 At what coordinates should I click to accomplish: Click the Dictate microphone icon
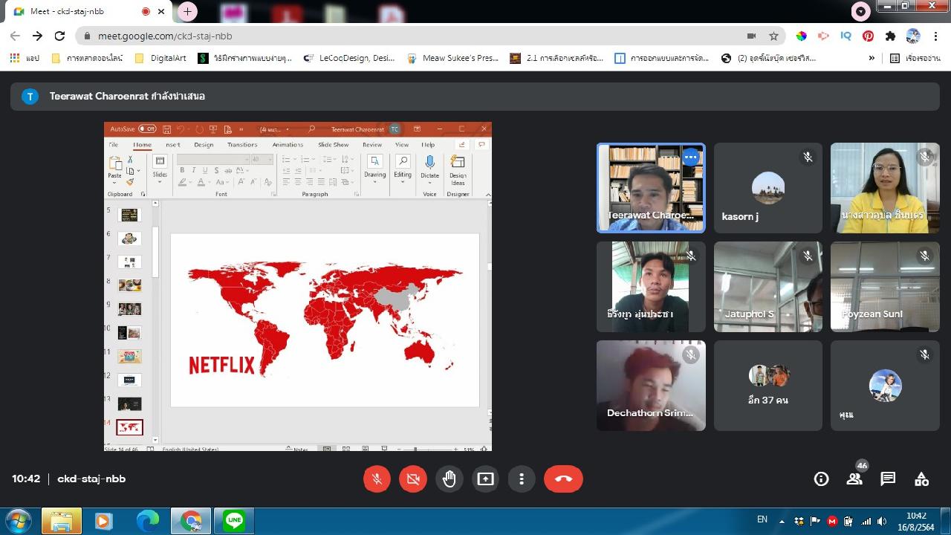pos(429,163)
